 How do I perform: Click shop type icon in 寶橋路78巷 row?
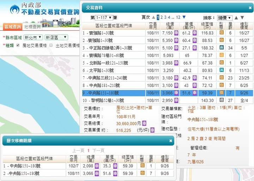pos(222,55)
